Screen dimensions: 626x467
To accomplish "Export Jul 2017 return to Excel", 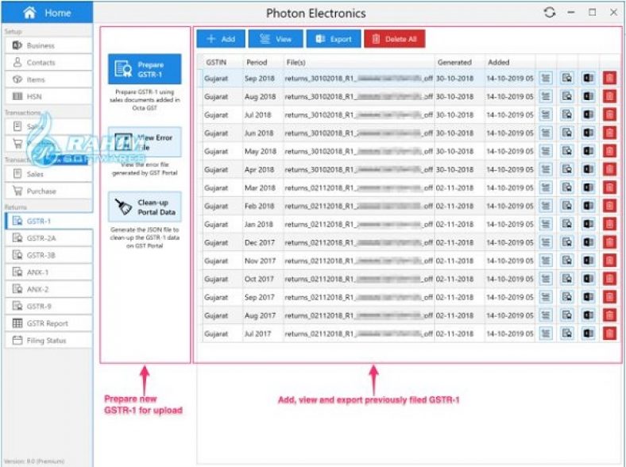I will pyautogui.click(x=588, y=334).
